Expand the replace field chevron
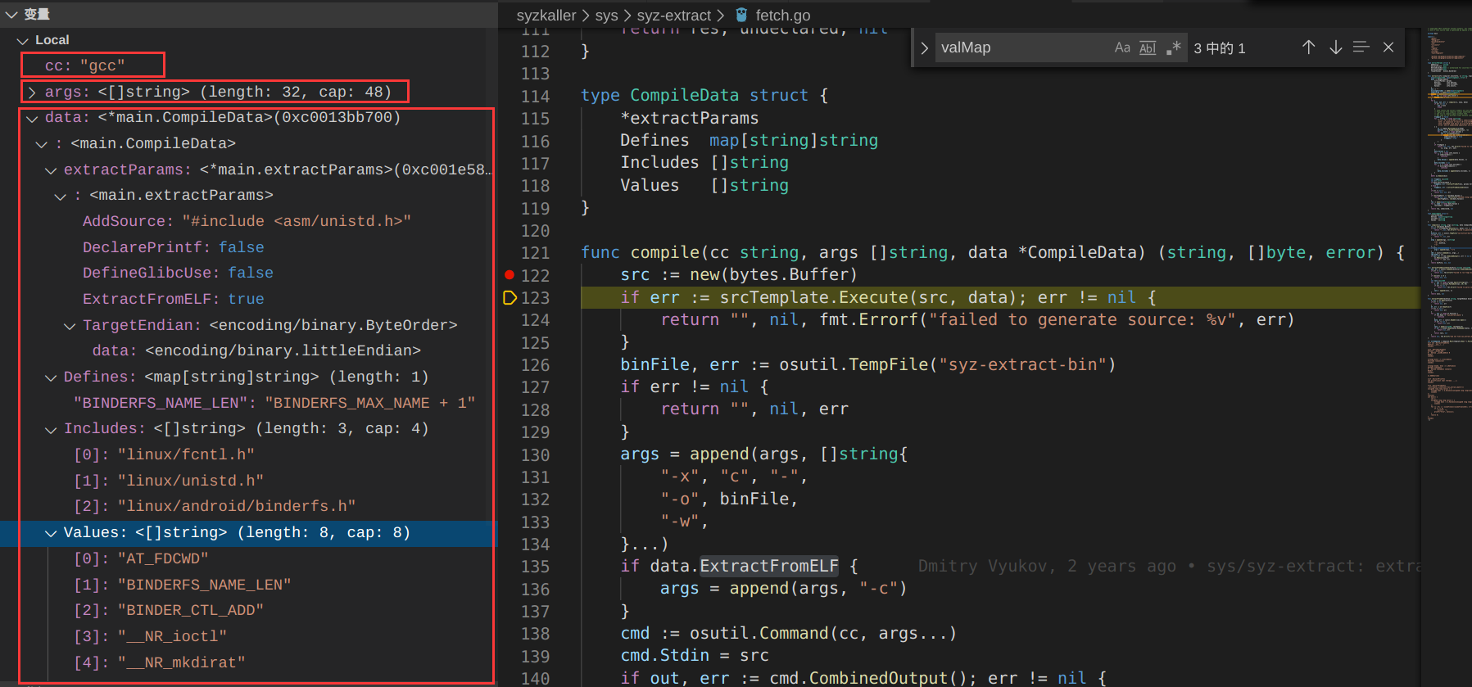This screenshot has width=1472, height=687. click(x=924, y=48)
